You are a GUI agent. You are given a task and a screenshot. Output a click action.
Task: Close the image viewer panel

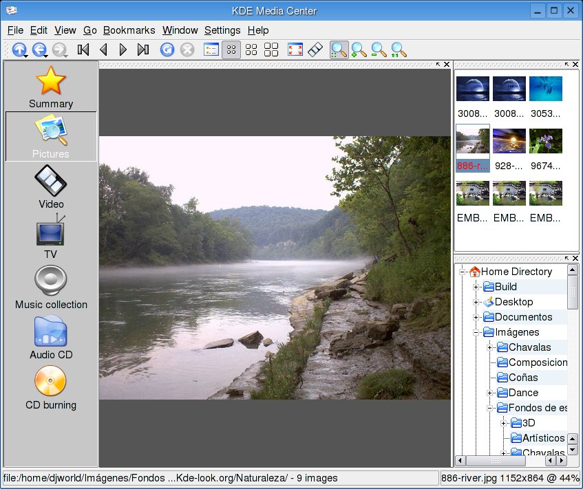(x=447, y=64)
